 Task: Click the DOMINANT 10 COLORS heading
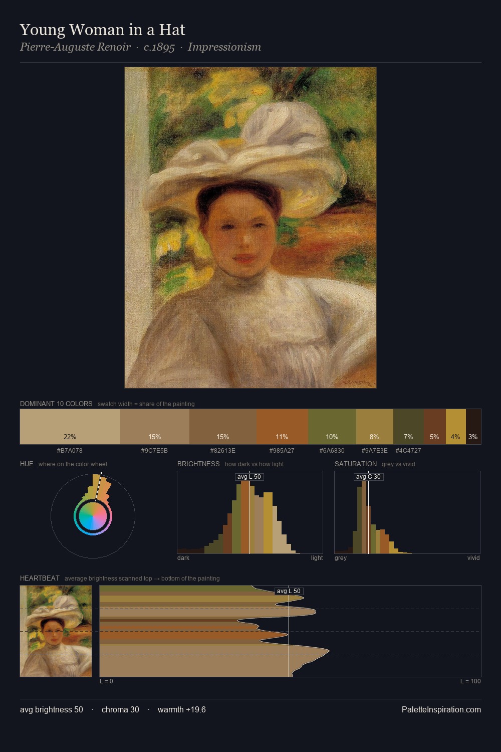coord(56,404)
